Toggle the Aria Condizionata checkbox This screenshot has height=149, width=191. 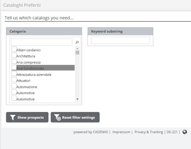[14, 68]
